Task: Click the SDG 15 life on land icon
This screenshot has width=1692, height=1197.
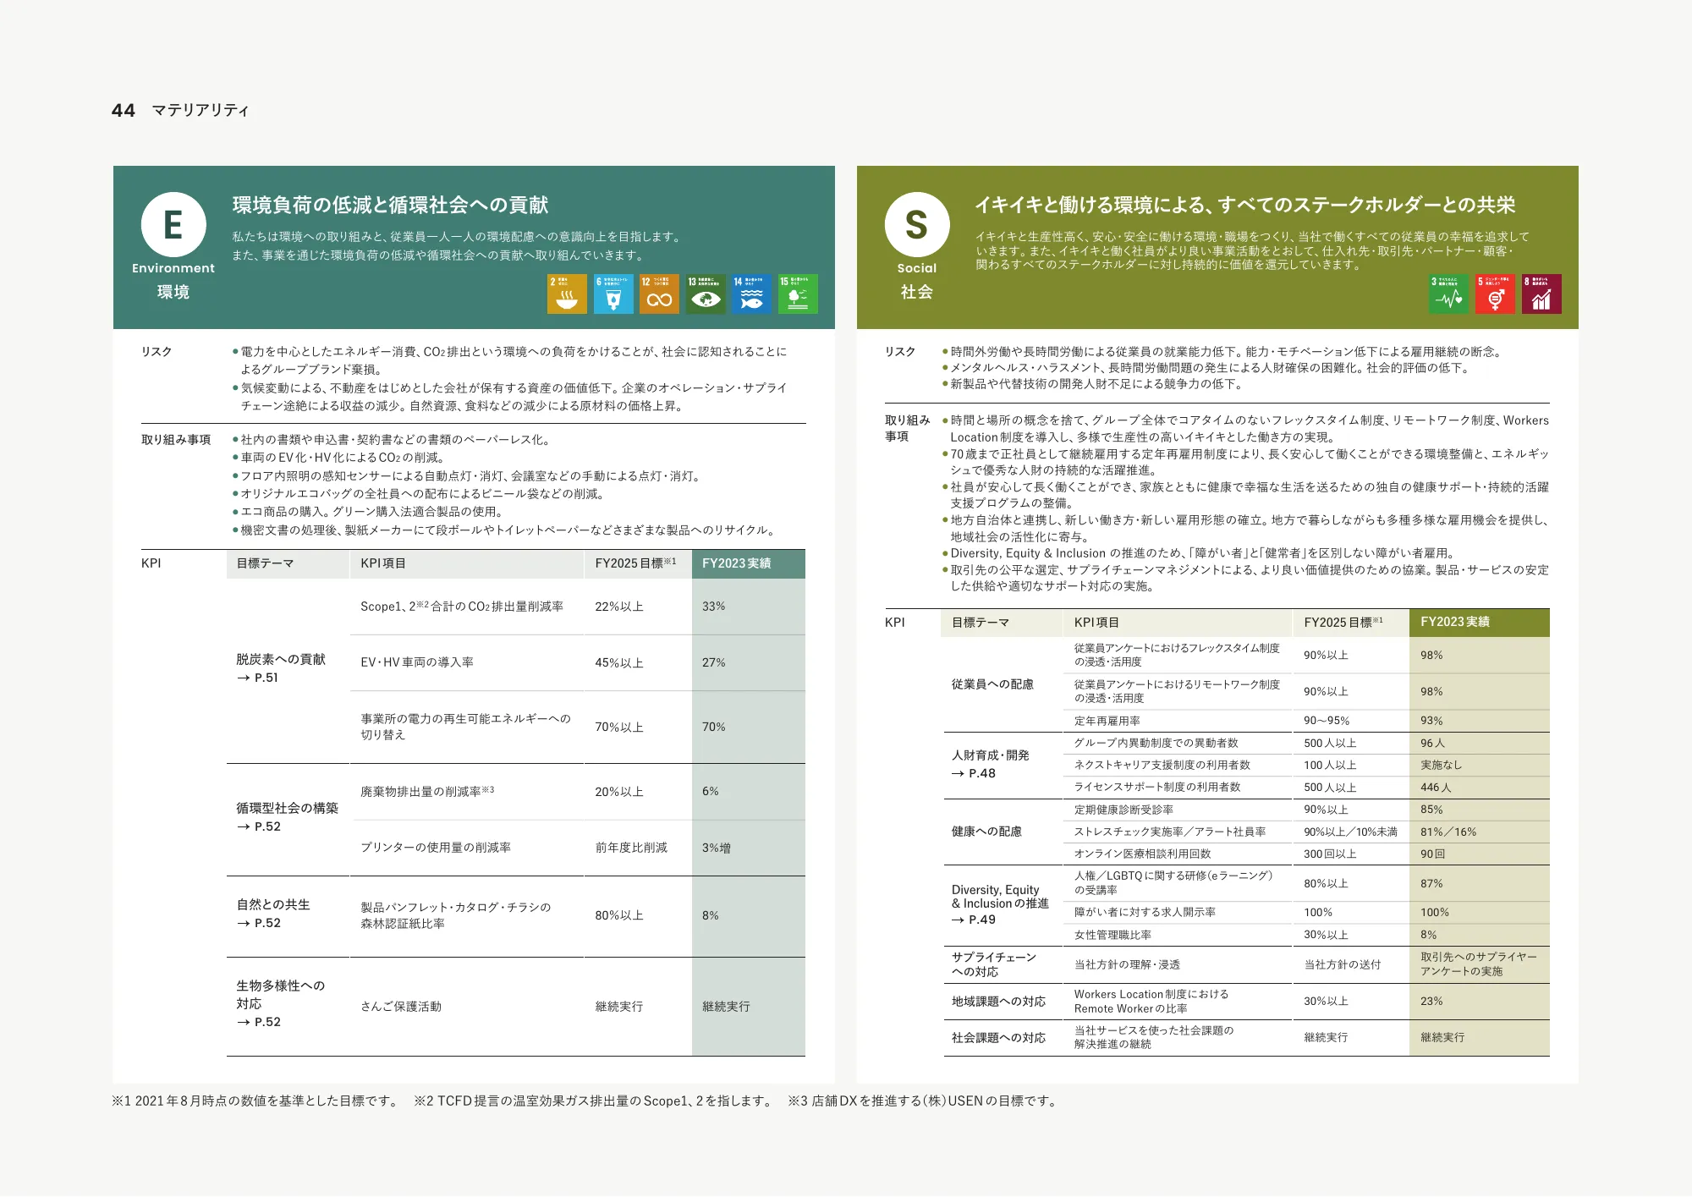Action: [798, 294]
